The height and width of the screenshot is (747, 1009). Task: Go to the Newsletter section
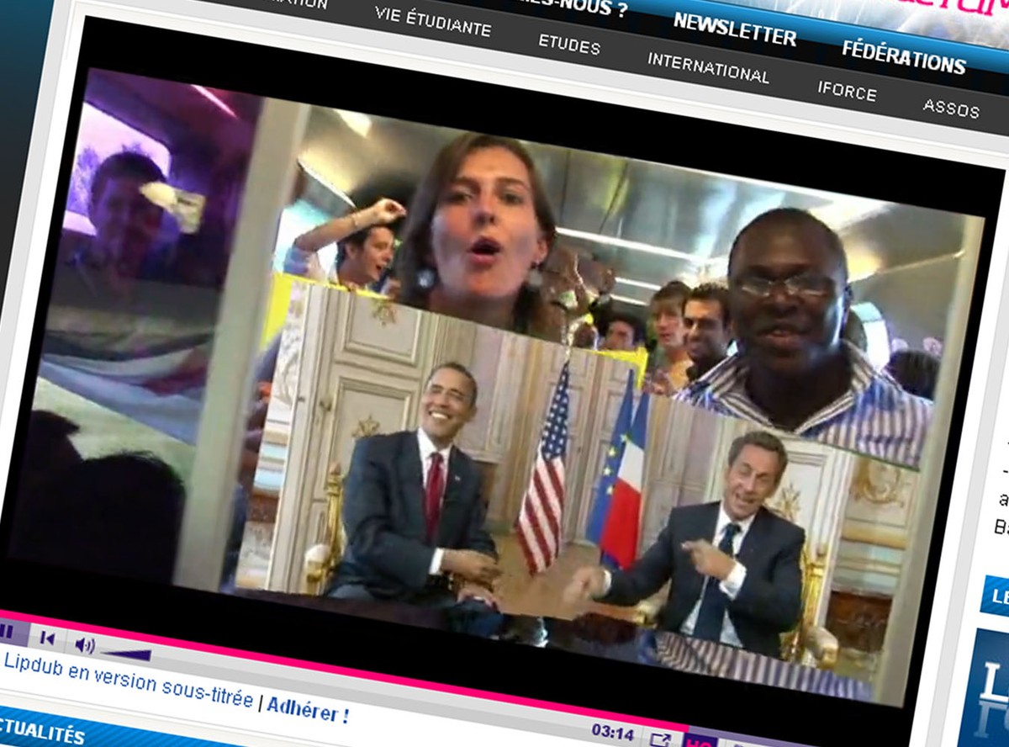coord(734,30)
